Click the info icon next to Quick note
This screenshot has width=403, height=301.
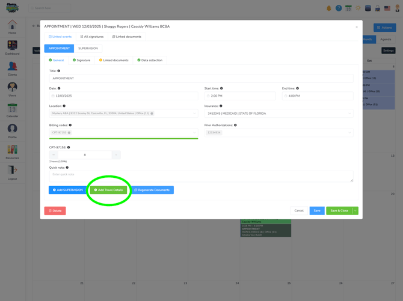(x=67, y=168)
